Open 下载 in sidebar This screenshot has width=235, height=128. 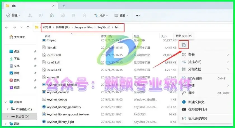click(x=15, y=58)
